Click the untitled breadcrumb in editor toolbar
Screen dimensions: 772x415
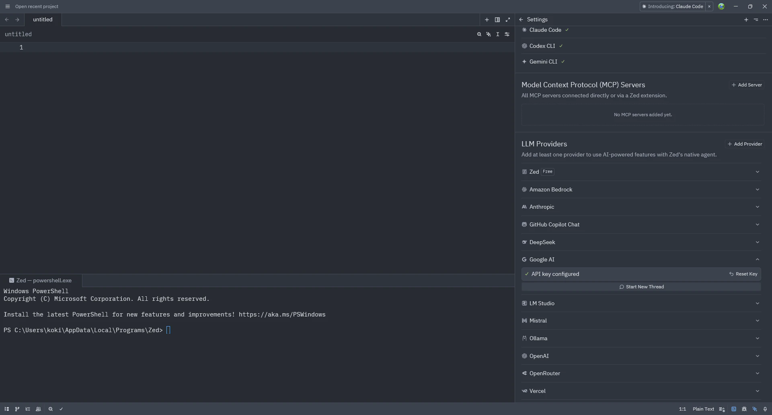point(18,34)
